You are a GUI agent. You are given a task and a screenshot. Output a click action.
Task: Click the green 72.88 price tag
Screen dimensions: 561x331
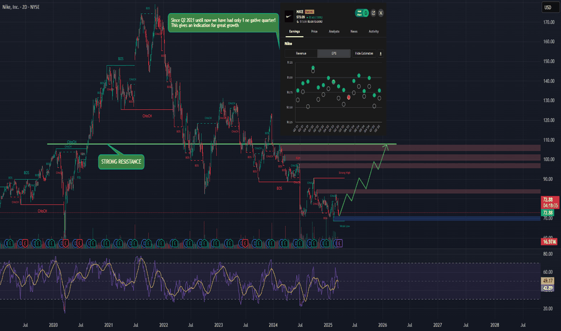pos(548,212)
